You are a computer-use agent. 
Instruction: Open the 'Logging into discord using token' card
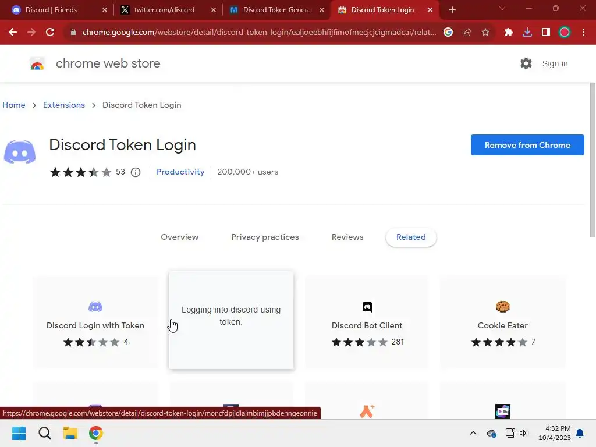coord(231,320)
